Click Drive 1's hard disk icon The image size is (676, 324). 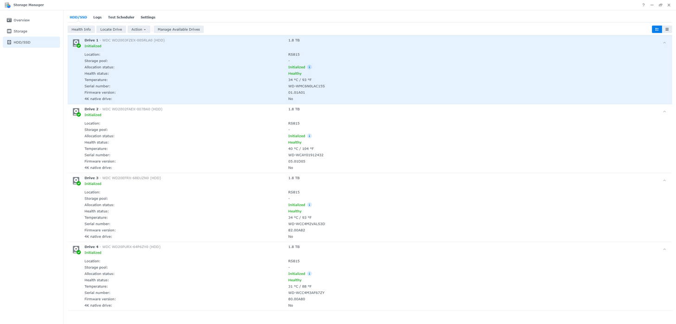click(76, 43)
